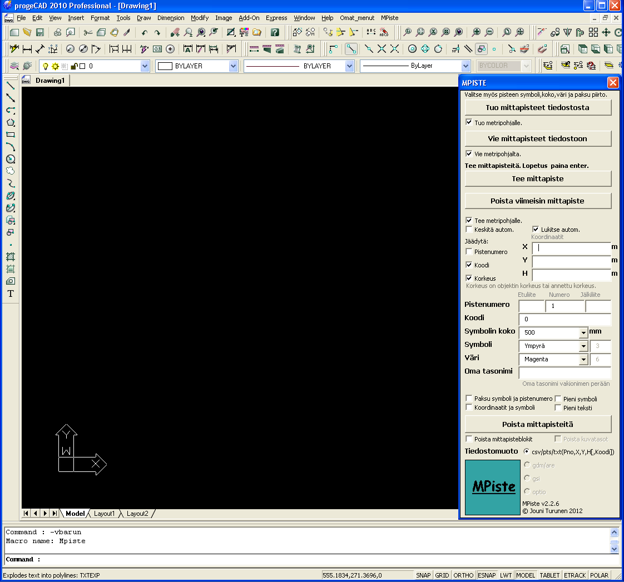Click Poista viimeisin mittapiste button
The width and height of the screenshot is (624, 582).
[538, 201]
